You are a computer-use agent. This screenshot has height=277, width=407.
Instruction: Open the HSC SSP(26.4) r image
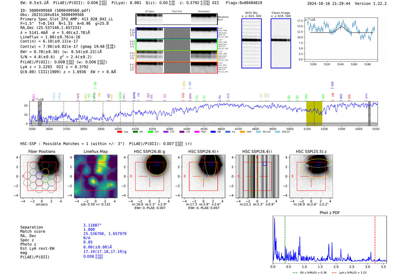203,176
